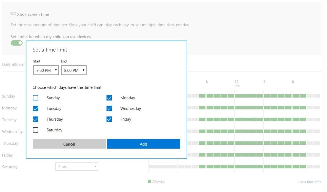Check the Sunday checkbox
The image size is (327, 192).
point(35,98)
